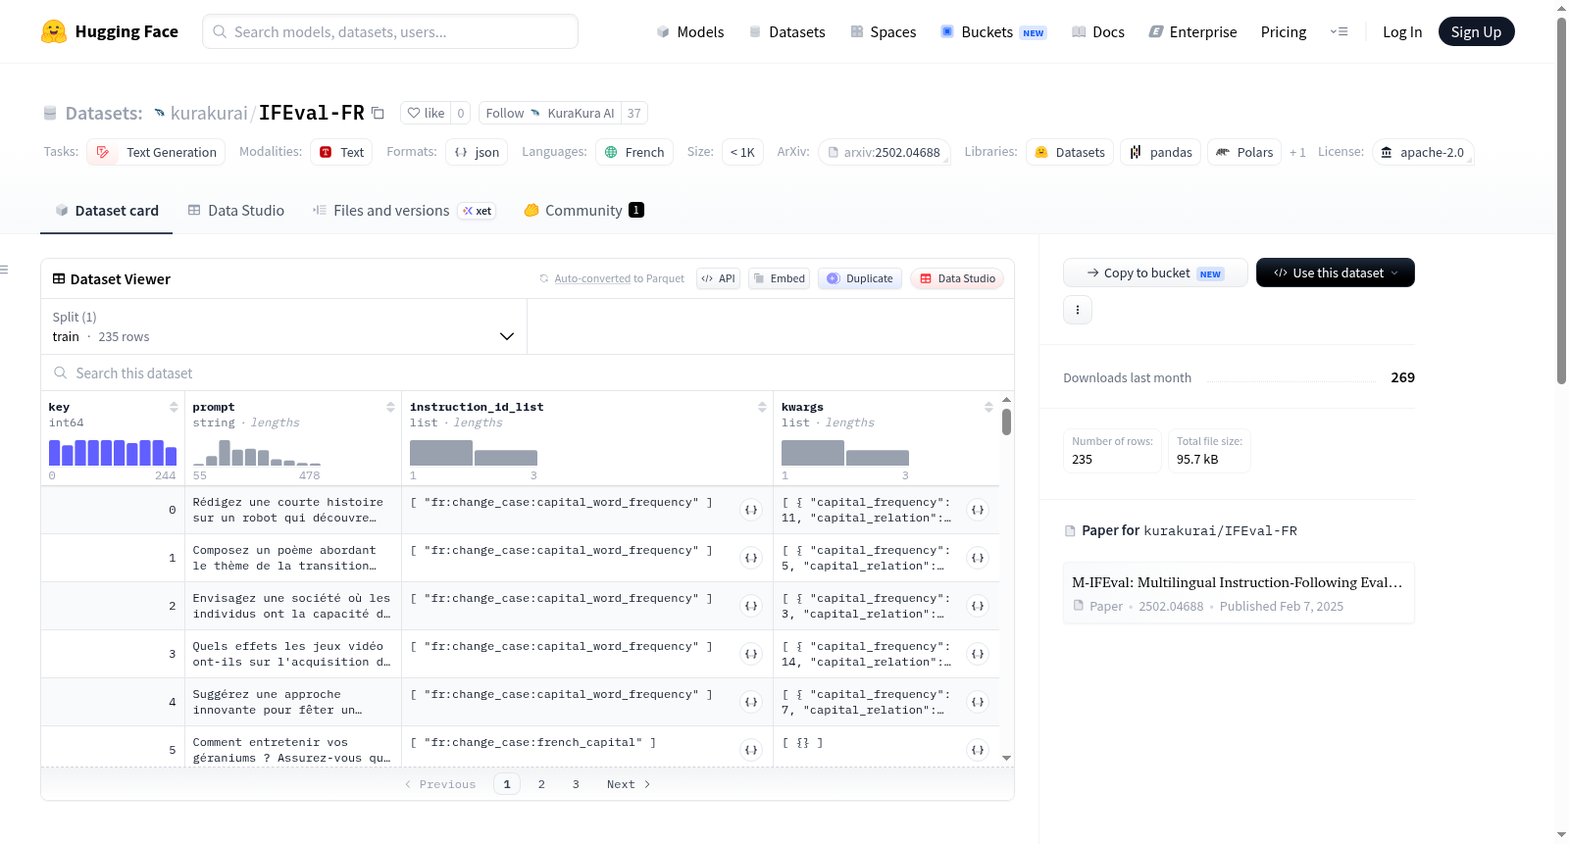1569x844 pixels.
Task: Click the key column histogram
Action: pos(113,452)
